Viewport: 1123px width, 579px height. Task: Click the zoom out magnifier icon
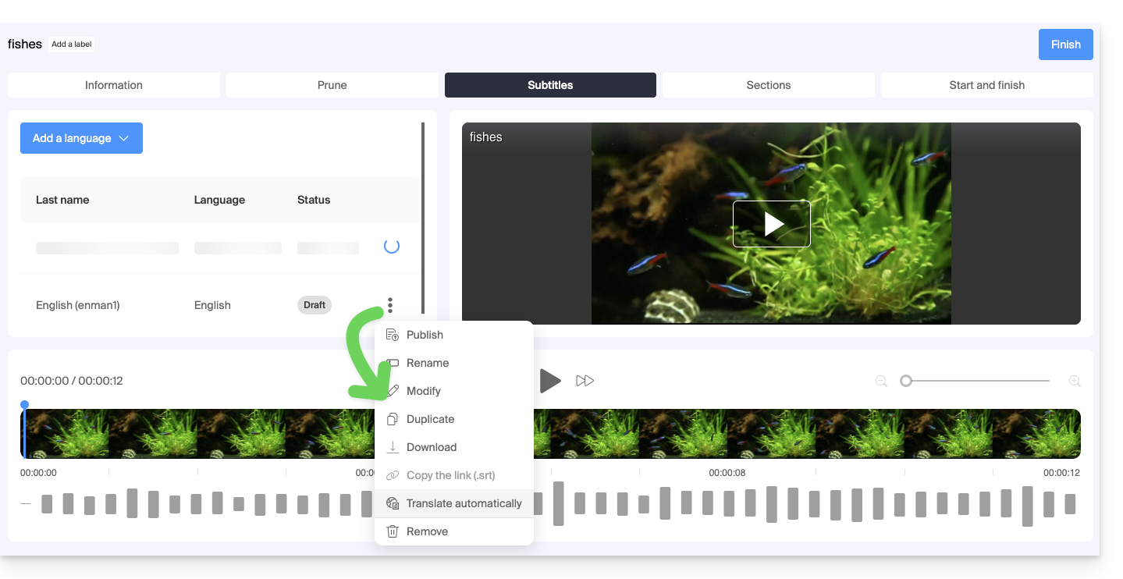(x=881, y=381)
